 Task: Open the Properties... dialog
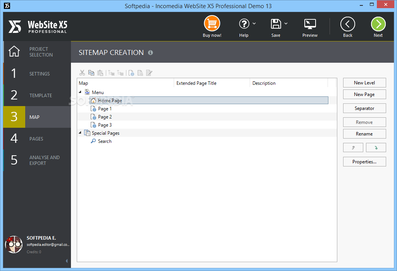pyautogui.click(x=364, y=162)
